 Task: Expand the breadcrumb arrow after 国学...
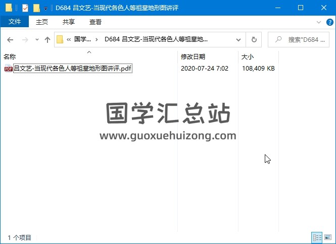[97, 39]
